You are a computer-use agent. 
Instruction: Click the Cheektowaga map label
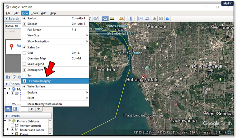(x=208, y=66)
